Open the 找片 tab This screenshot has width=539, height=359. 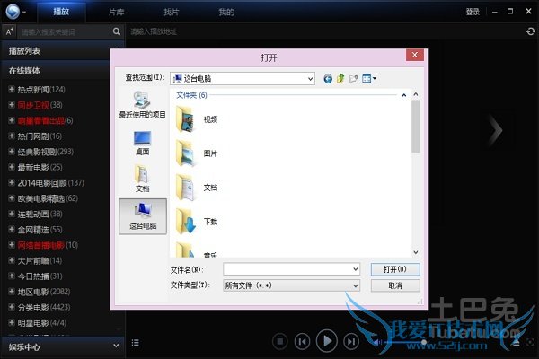(x=172, y=12)
